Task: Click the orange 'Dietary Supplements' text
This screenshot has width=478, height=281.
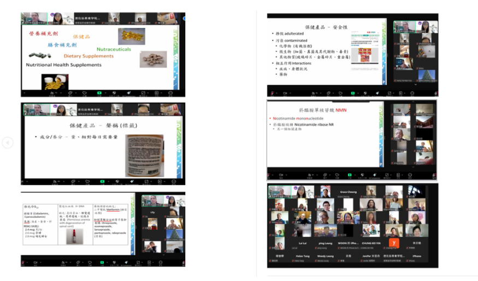Action: [x=88, y=56]
